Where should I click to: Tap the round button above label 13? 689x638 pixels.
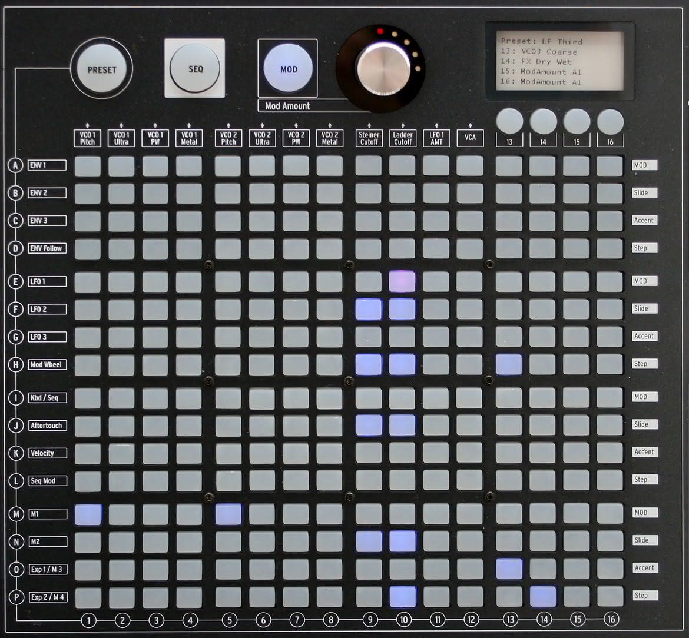click(x=509, y=121)
